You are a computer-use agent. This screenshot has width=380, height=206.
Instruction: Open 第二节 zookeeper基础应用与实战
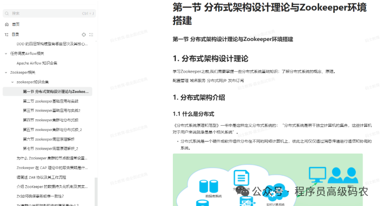50,101
